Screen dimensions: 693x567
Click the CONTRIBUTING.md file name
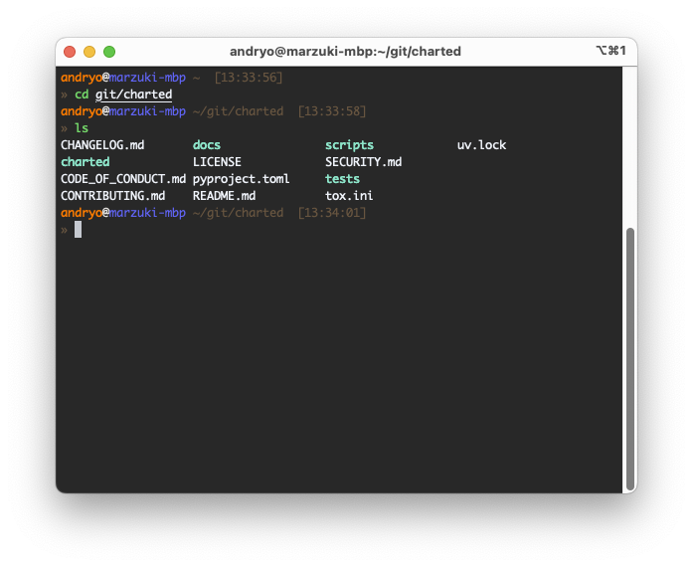113,196
